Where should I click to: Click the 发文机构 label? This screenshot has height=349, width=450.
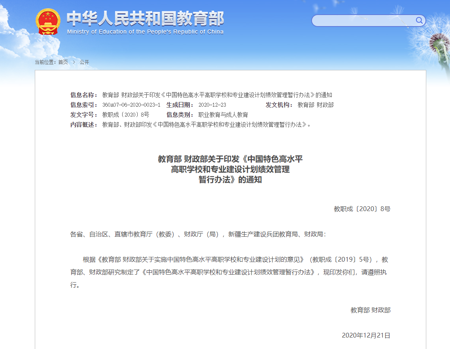pyautogui.click(x=279, y=105)
